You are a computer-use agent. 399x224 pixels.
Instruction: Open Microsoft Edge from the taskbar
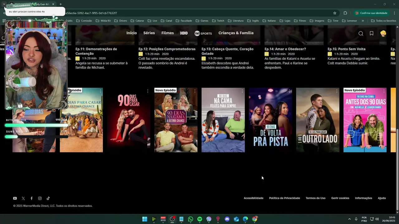click(x=245, y=219)
